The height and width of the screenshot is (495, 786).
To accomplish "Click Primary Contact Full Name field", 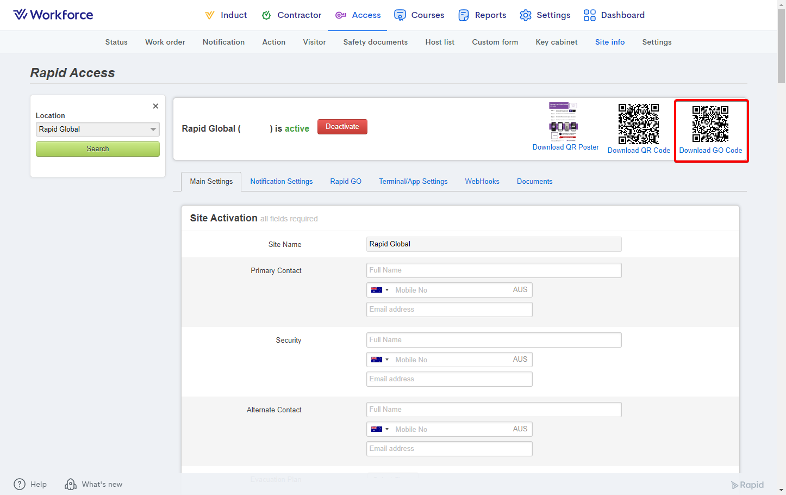I will coord(494,270).
